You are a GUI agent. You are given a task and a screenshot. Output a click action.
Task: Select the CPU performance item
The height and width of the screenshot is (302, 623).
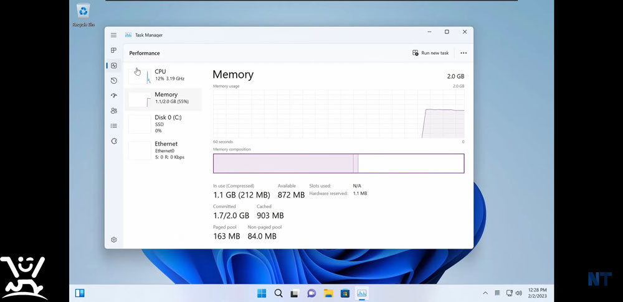(x=163, y=75)
